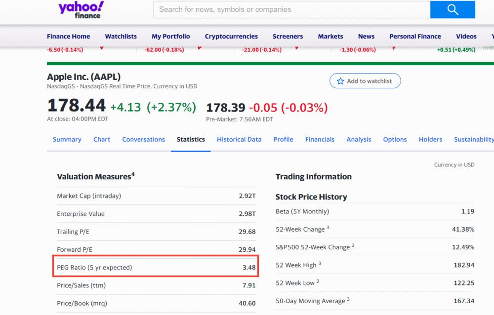Switch to the Summary tab

click(67, 139)
